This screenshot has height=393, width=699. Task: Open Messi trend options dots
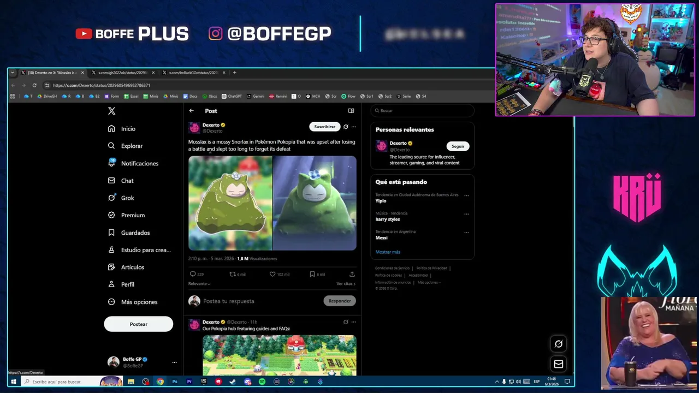point(466,233)
